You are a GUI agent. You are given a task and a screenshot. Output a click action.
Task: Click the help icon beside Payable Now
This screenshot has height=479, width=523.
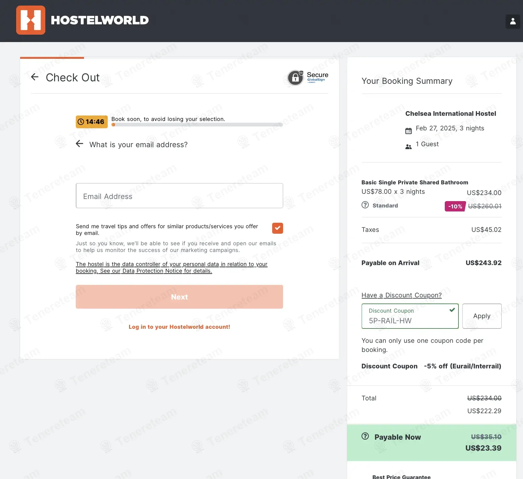tap(365, 436)
